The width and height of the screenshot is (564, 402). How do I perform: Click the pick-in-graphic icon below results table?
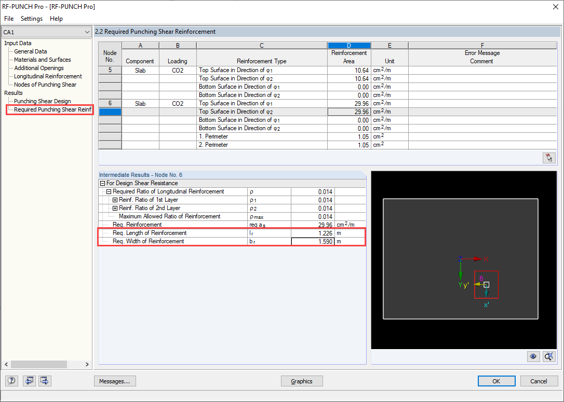(549, 158)
